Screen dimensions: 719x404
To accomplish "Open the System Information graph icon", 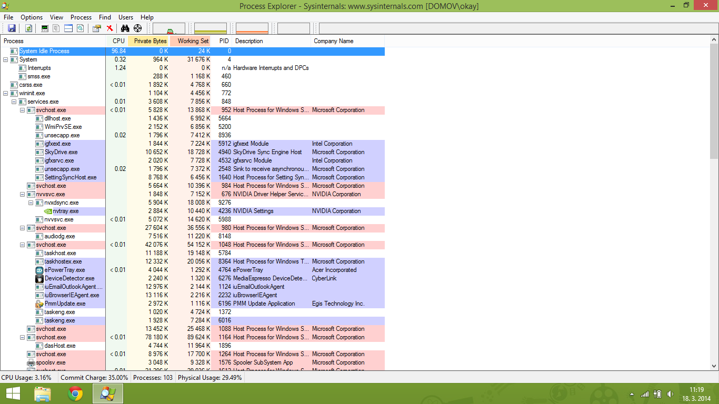I will 45,28.
